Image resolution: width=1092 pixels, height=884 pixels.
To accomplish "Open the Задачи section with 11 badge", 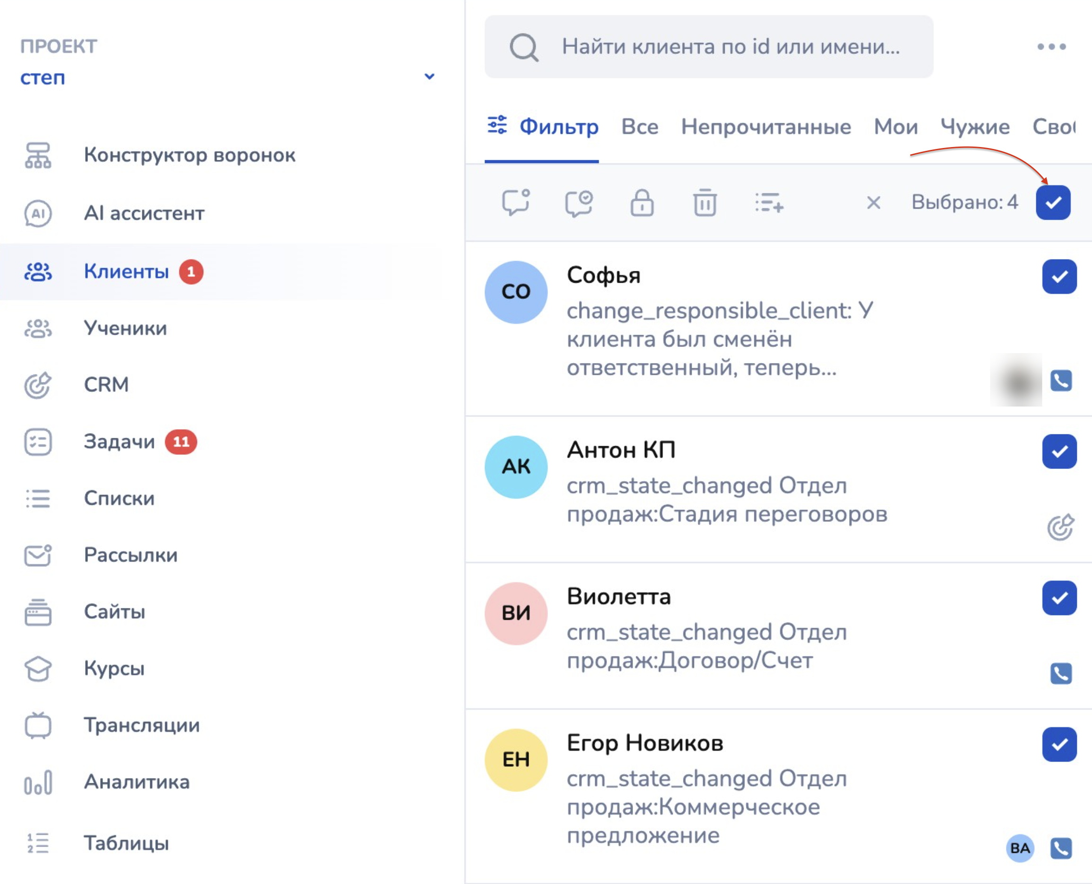I will (x=119, y=441).
